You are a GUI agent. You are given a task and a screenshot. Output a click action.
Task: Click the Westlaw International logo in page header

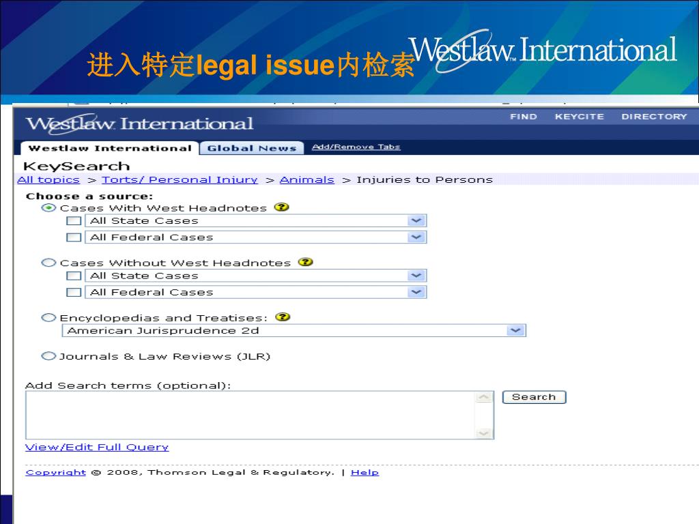click(x=139, y=124)
